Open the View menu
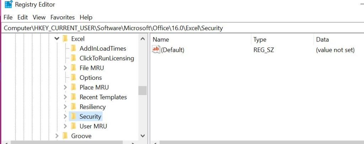This screenshot has width=364, height=144. (39, 17)
